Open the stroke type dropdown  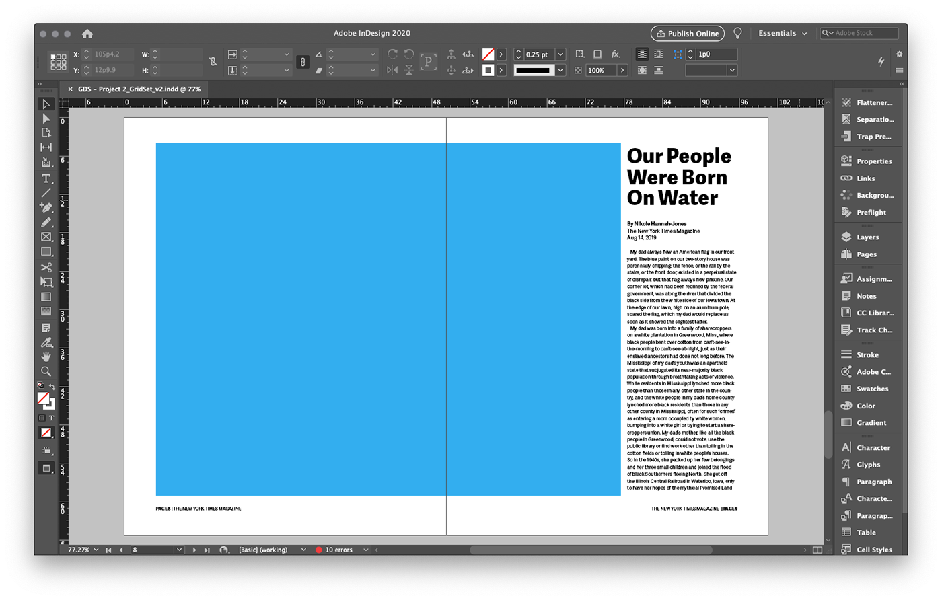pyautogui.click(x=560, y=70)
